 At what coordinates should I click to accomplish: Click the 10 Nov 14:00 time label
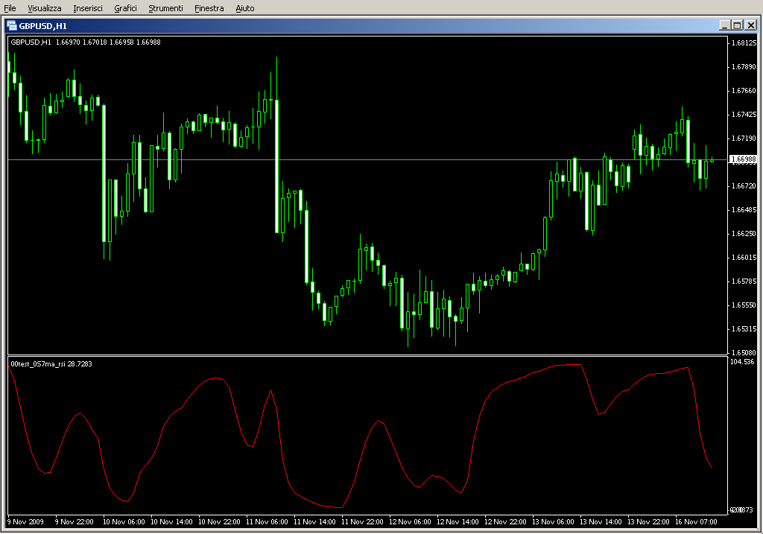point(171,522)
